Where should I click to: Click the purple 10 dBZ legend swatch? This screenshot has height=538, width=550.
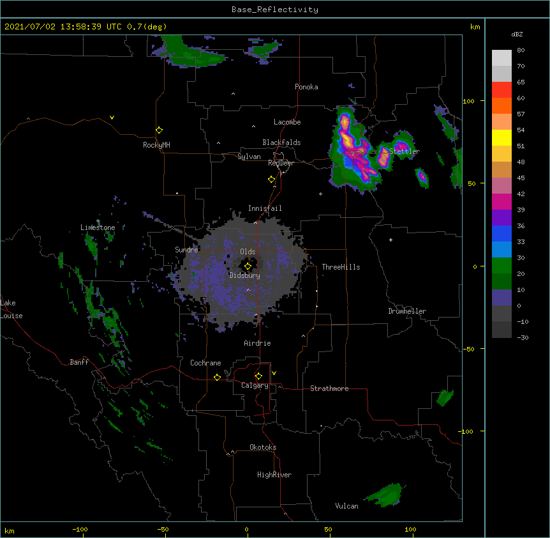pyautogui.click(x=502, y=298)
